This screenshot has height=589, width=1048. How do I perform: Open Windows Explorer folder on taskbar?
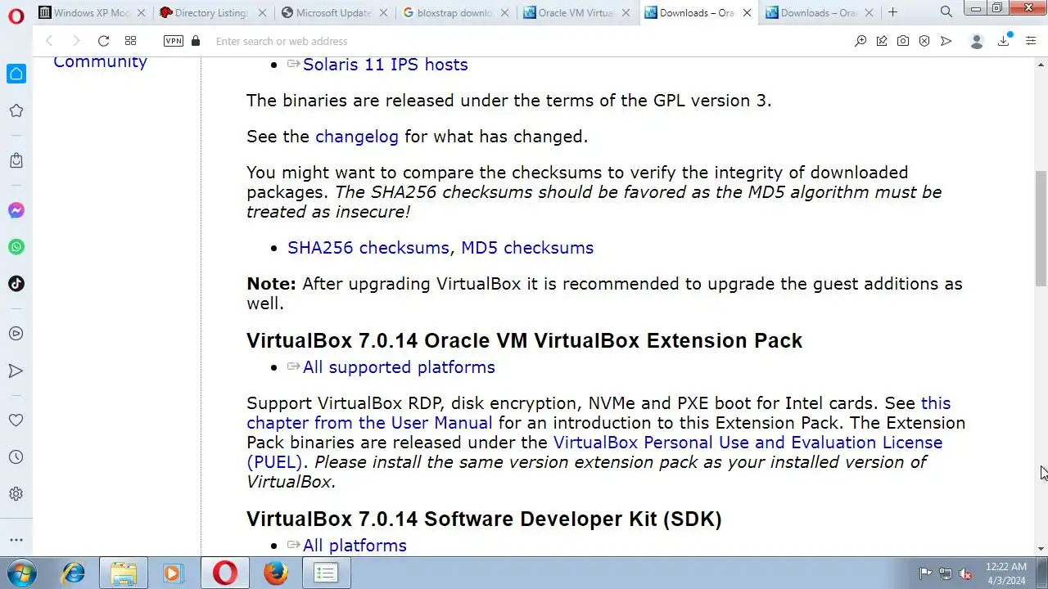click(124, 573)
